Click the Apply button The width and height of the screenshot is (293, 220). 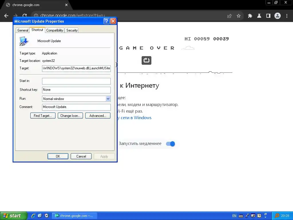[104, 156]
